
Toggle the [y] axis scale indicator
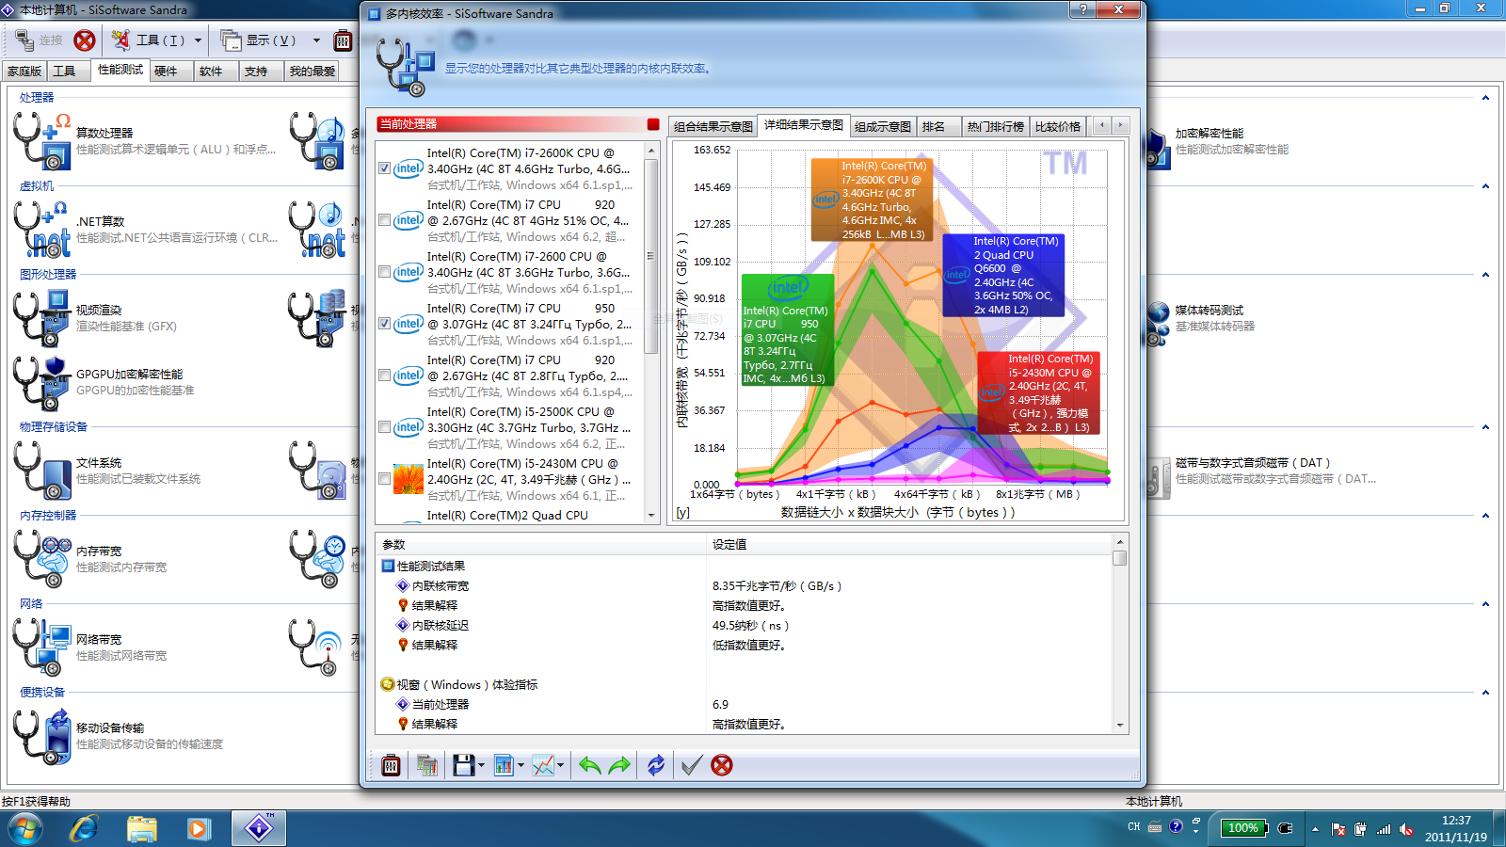tap(683, 512)
